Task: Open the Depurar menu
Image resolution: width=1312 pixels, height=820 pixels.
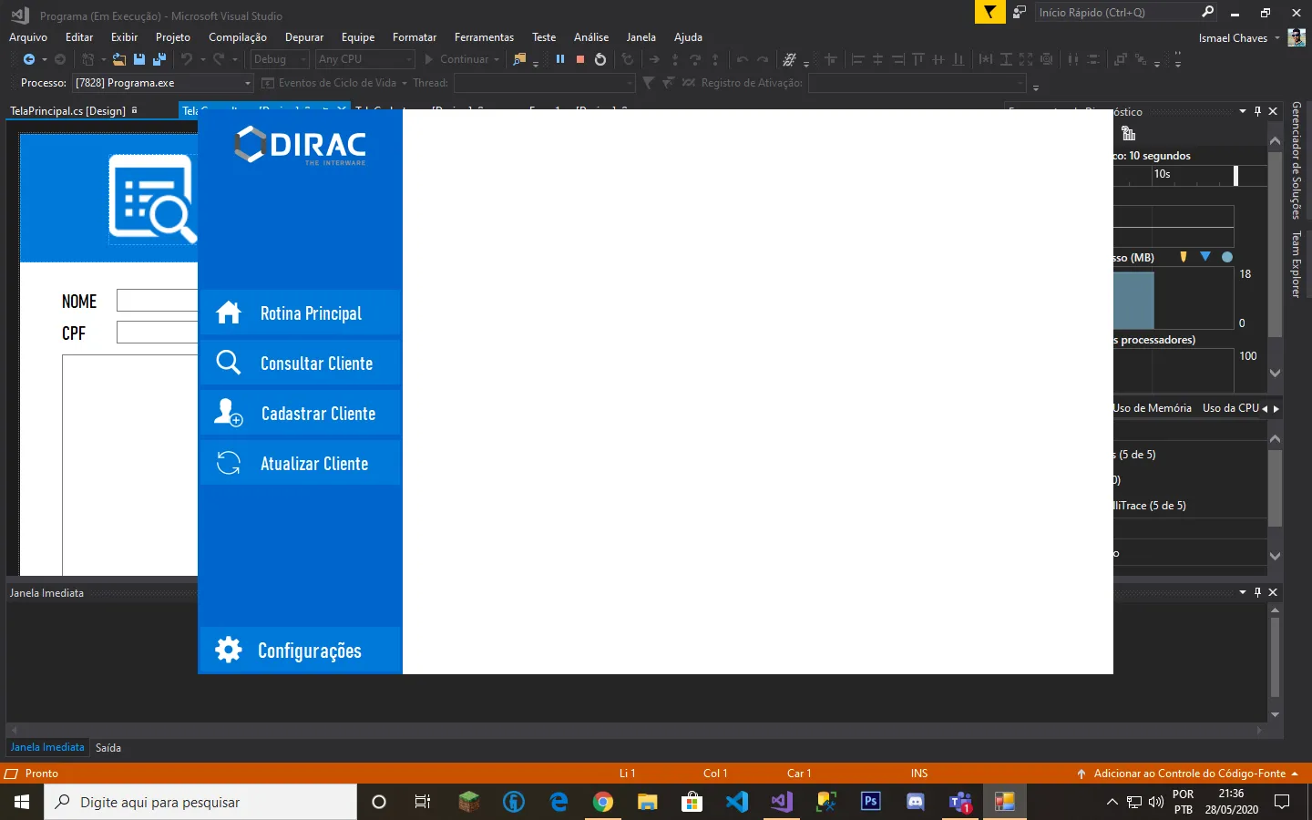Action: (303, 37)
